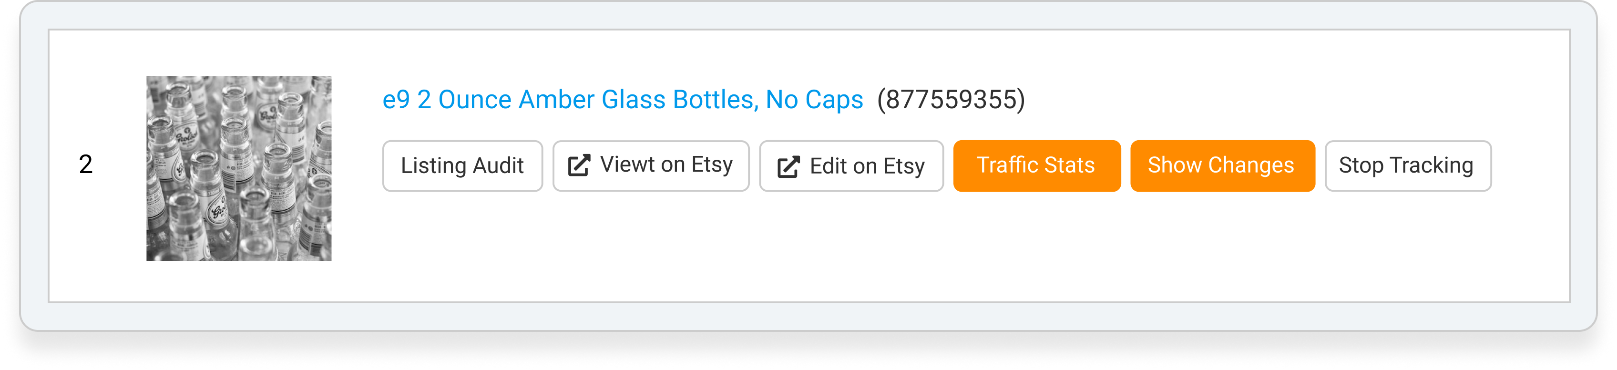Open the Listing Audit for this listing

462,166
